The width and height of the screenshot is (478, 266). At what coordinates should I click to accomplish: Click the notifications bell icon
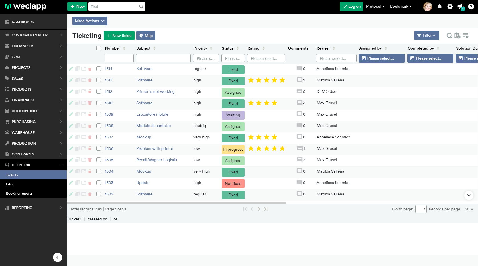pyautogui.click(x=439, y=7)
